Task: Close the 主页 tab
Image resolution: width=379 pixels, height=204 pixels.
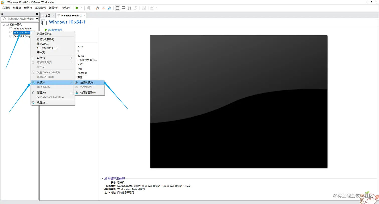Action: [53, 16]
